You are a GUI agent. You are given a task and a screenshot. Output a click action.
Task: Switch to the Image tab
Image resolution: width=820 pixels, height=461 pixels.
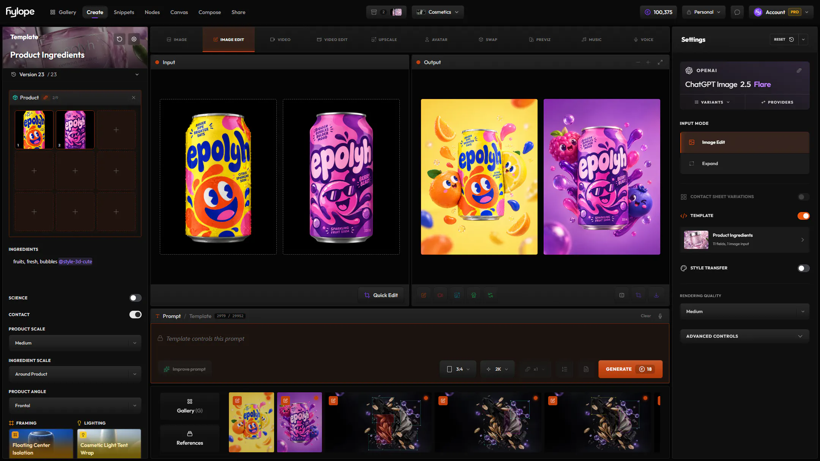(x=177, y=39)
